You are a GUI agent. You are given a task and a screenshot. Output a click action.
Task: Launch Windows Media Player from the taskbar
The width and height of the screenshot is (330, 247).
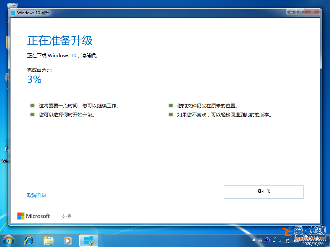[68, 240]
